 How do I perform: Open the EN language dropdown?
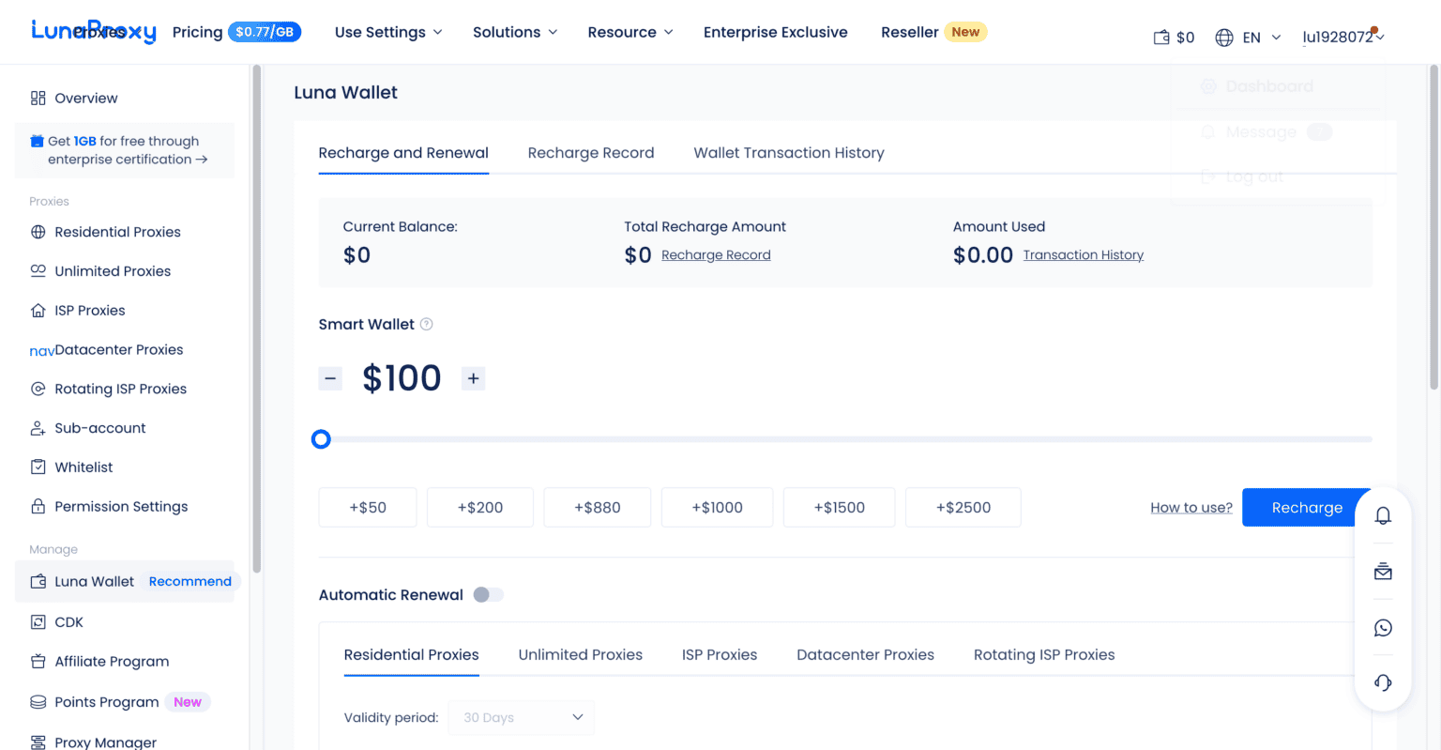[1248, 37]
